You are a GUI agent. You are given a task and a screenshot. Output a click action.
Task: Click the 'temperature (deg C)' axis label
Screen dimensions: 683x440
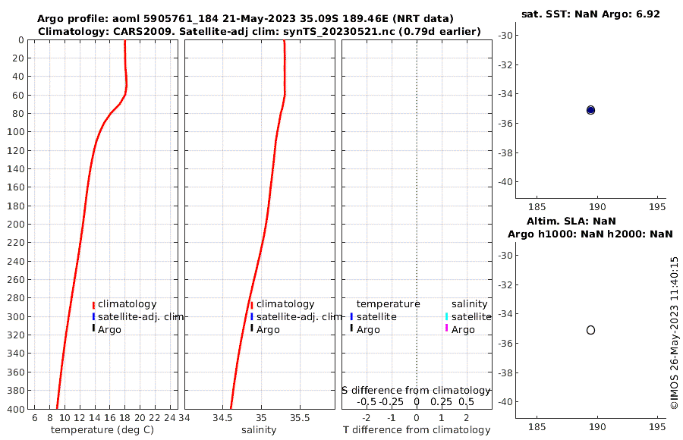click(102, 430)
